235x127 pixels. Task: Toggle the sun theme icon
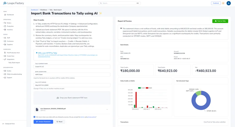click(x=223, y=3)
